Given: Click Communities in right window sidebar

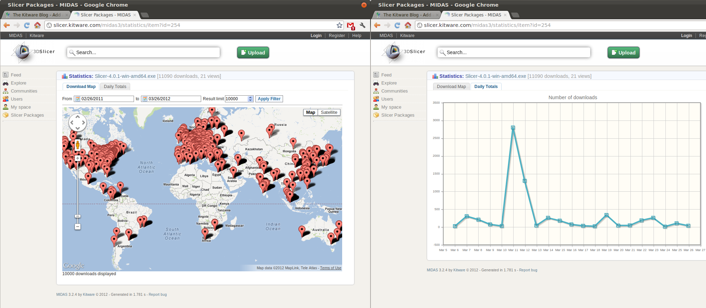Looking at the screenshot, I should (394, 91).
